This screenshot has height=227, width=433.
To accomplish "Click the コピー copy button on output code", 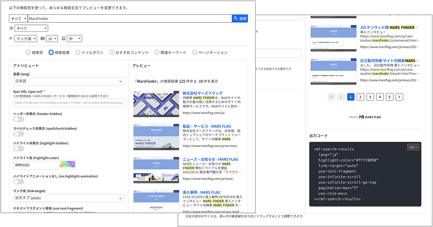I will pos(413,147).
